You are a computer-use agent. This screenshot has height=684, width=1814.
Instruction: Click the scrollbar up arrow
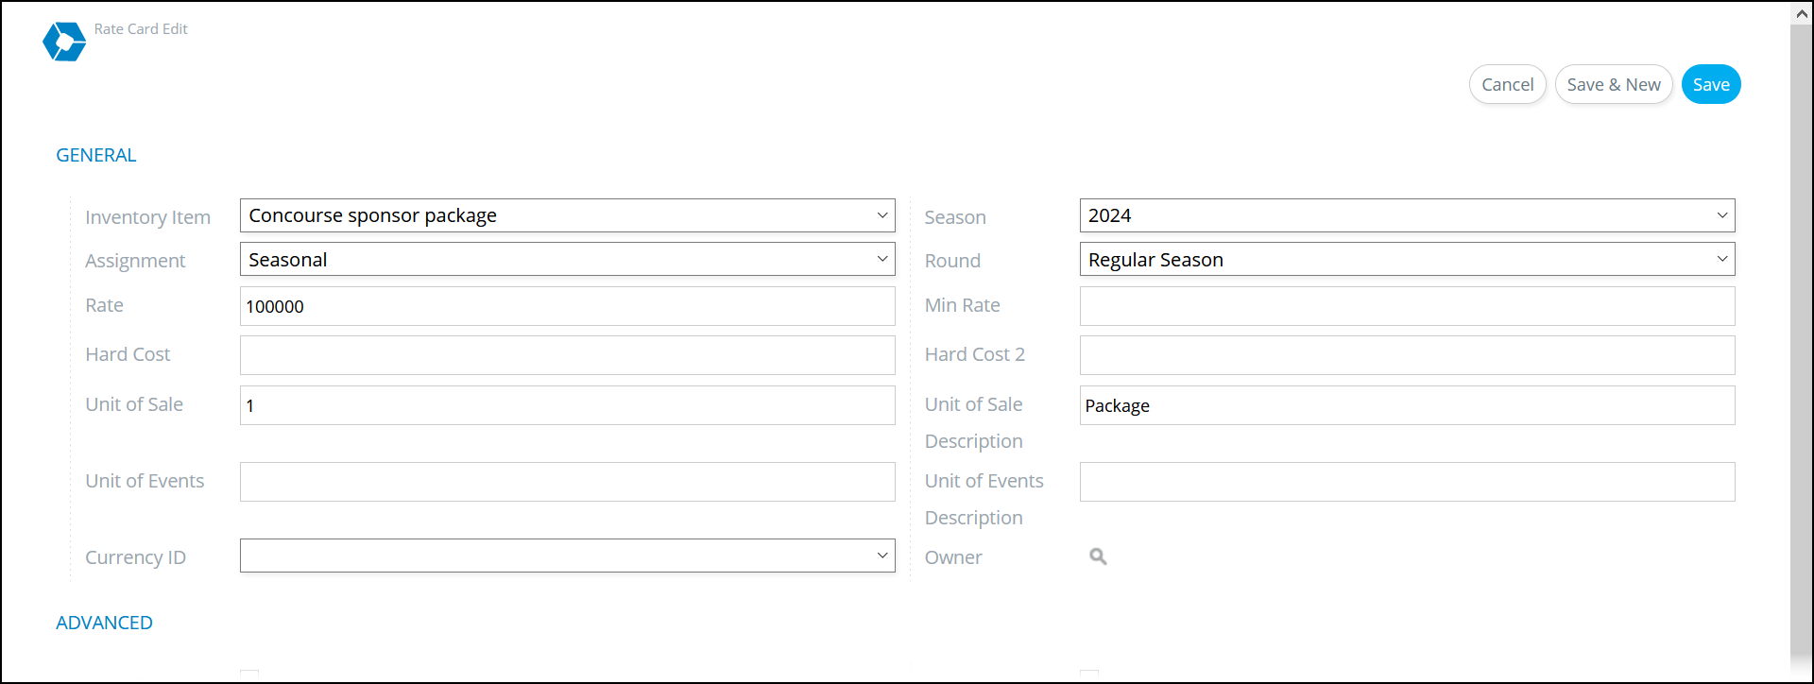pyautogui.click(x=1802, y=13)
